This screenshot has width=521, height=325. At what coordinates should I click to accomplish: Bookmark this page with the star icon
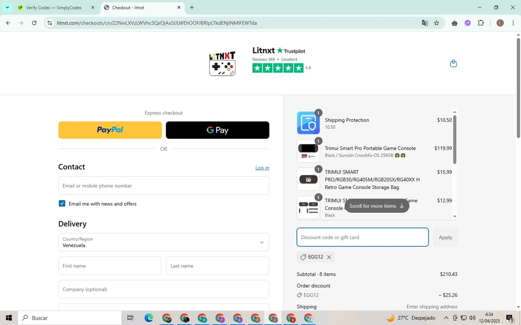click(x=437, y=23)
